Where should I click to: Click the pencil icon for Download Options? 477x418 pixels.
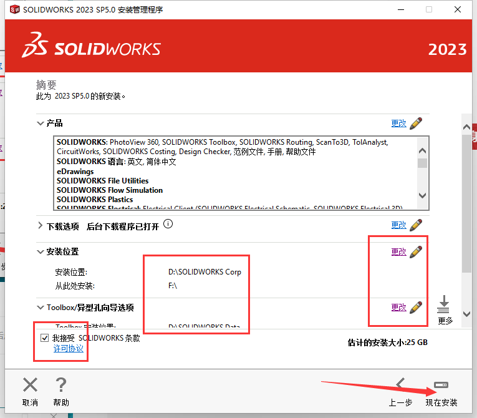416,225
